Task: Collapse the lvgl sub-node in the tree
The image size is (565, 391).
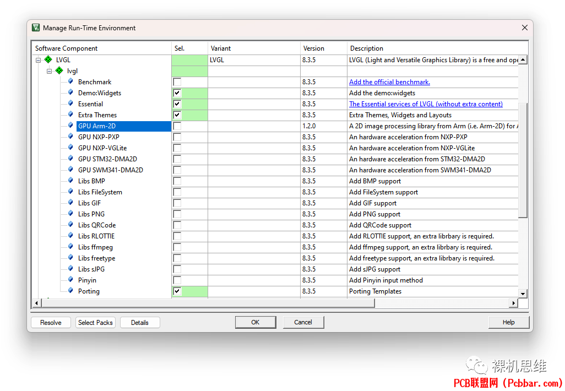Action: point(49,71)
